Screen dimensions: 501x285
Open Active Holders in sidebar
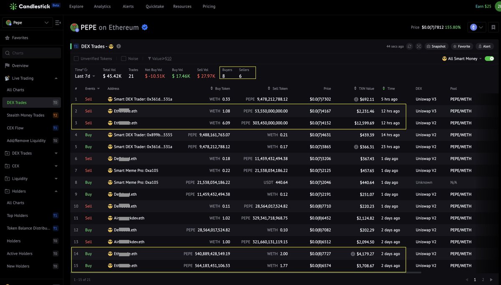[x=20, y=254]
